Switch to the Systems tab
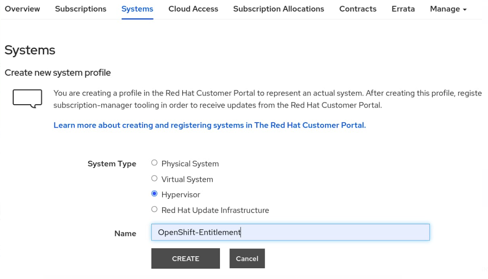This screenshot has width=488, height=279. 137,9
